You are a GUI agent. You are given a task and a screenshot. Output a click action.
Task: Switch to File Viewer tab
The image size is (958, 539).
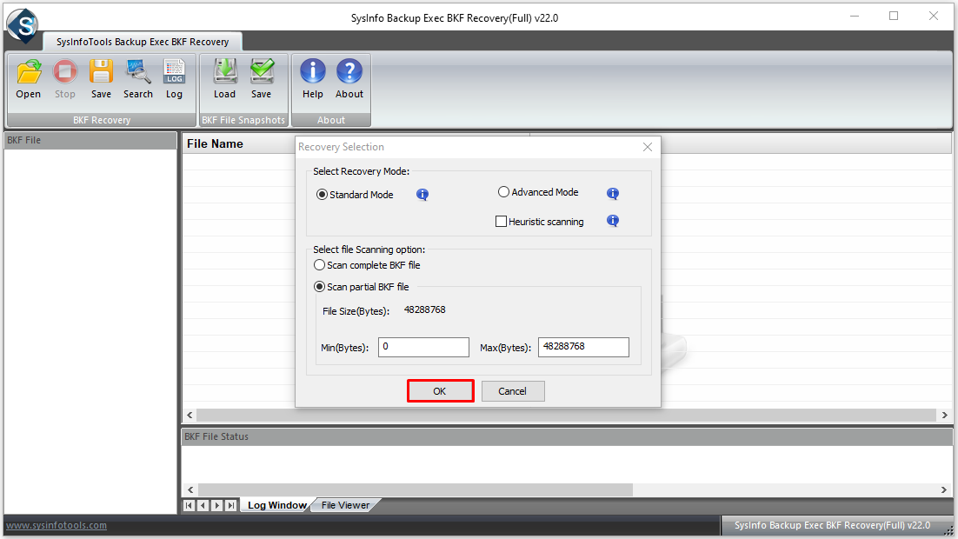(x=346, y=505)
